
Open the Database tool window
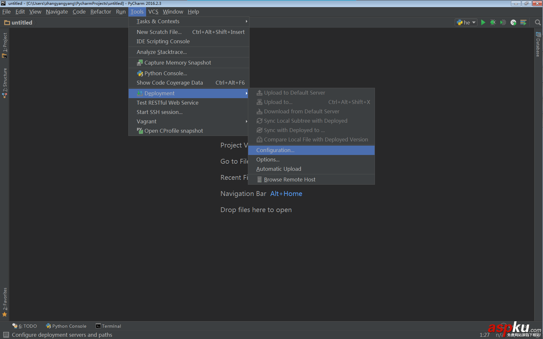pos(538,45)
